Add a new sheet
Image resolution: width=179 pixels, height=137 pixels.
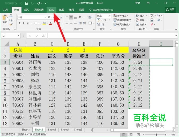(93, 130)
